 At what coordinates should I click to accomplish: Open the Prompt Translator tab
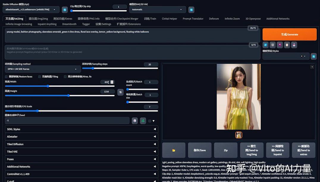(193, 19)
